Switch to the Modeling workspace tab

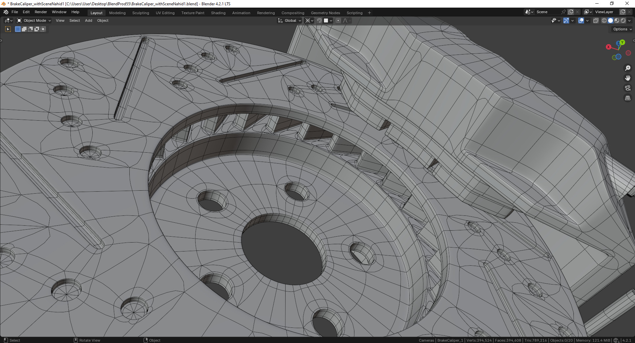117,13
